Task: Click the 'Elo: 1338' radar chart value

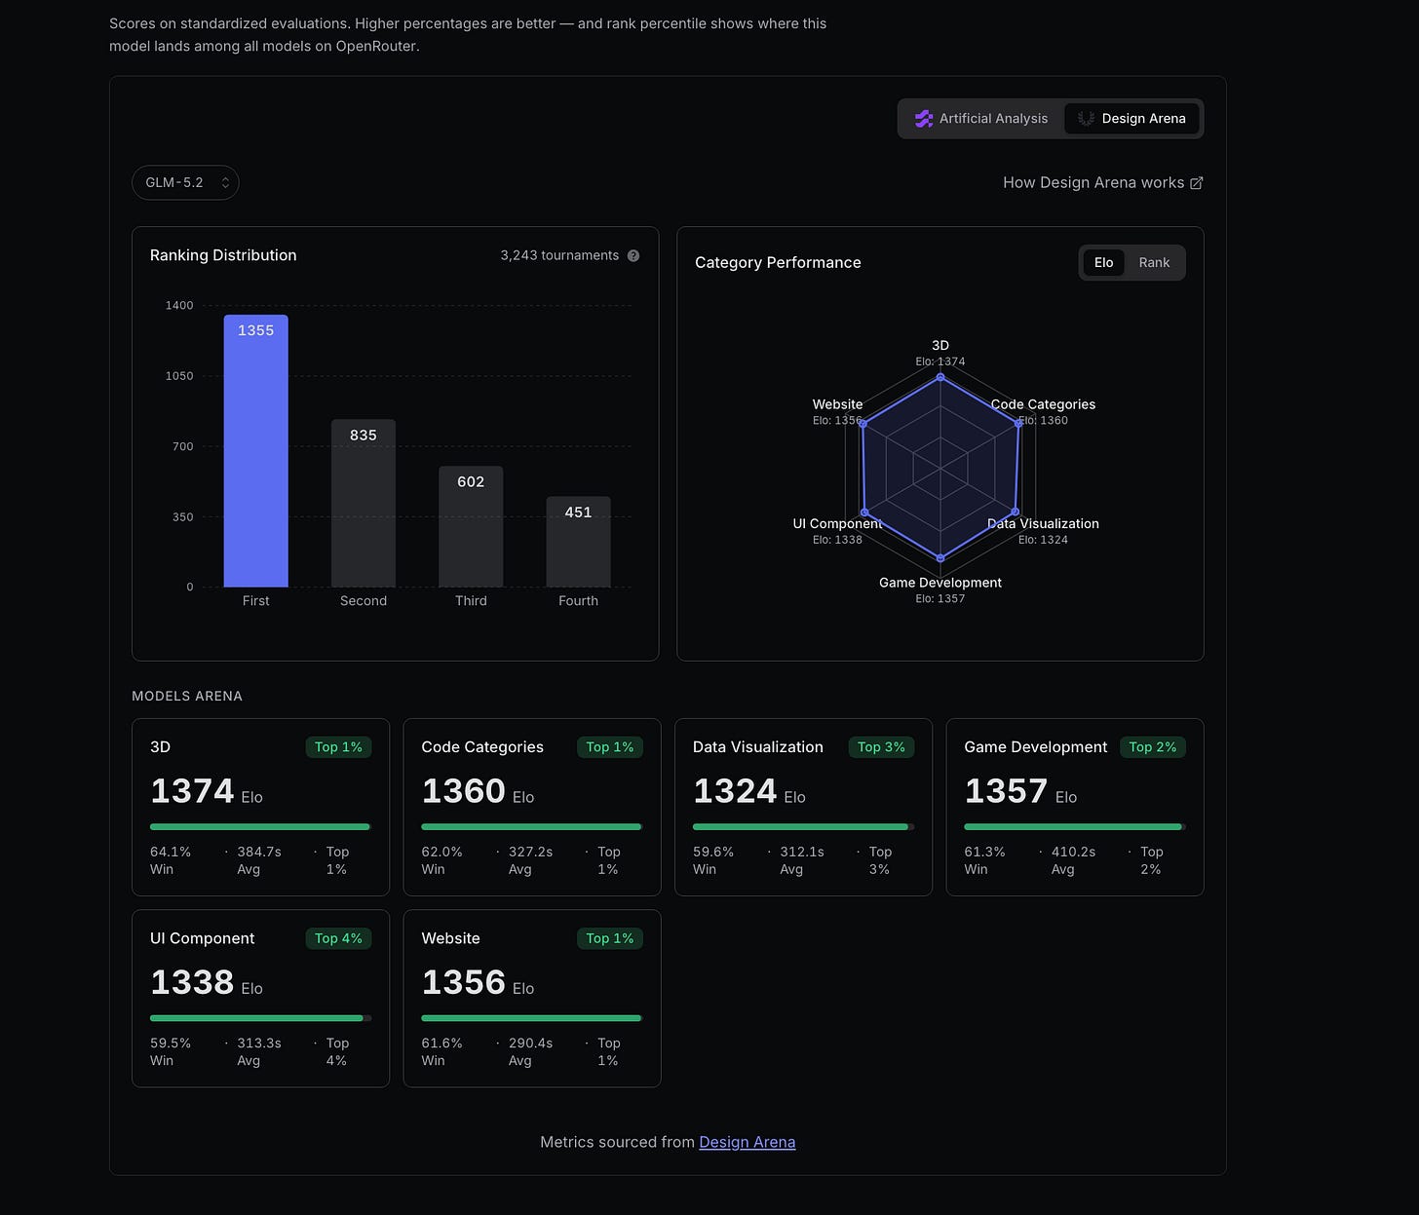Action: pos(837,540)
